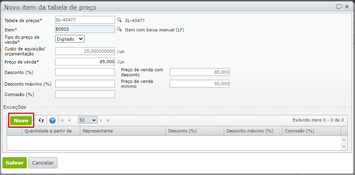Go to previous page of exceptions
The width and height of the screenshot is (355, 175).
click(69, 120)
